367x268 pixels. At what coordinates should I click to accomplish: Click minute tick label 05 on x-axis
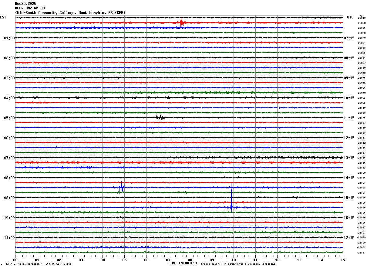tap(124, 260)
